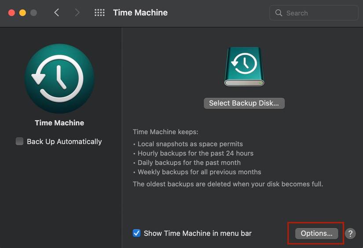This screenshot has height=248, width=363.
Task: Click the Select Backup Disk button
Action: coord(244,103)
